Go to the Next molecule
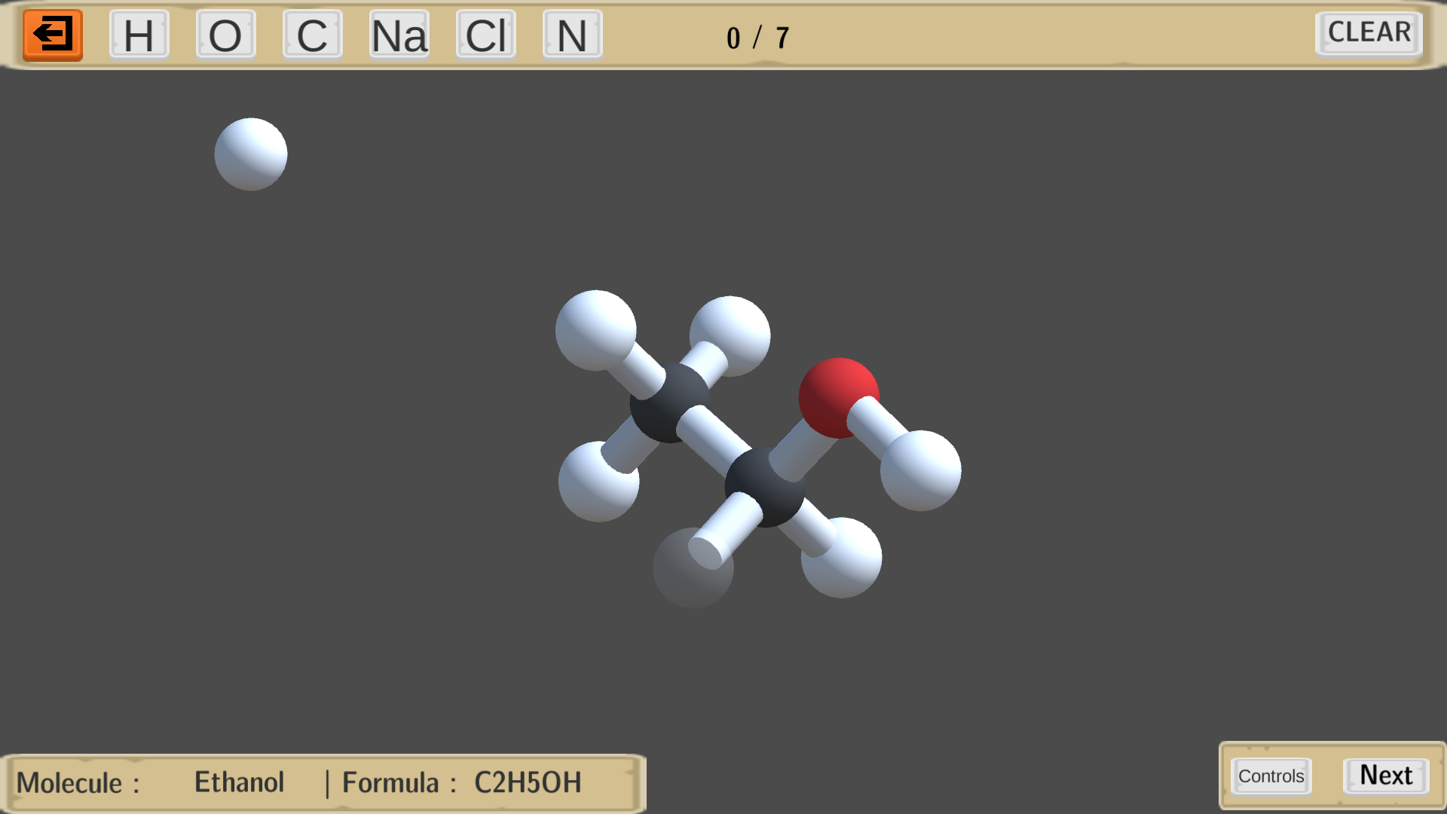Image resolution: width=1447 pixels, height=814 pixels. 1386,776
